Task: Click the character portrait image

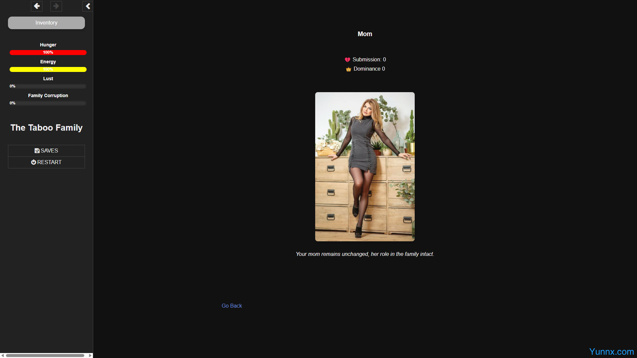Action: tap(365, 166)
